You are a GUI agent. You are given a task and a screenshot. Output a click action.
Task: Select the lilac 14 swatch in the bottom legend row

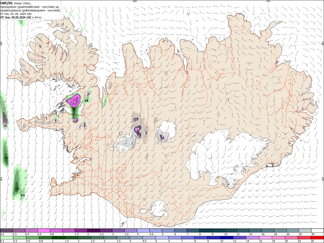[x=252, y=238]
